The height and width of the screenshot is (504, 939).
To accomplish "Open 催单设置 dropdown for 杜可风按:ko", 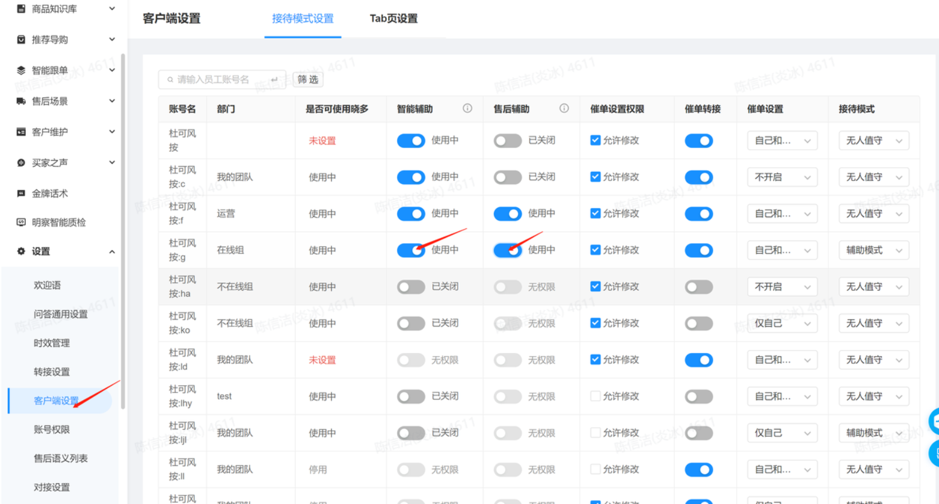I will [782, 324].
